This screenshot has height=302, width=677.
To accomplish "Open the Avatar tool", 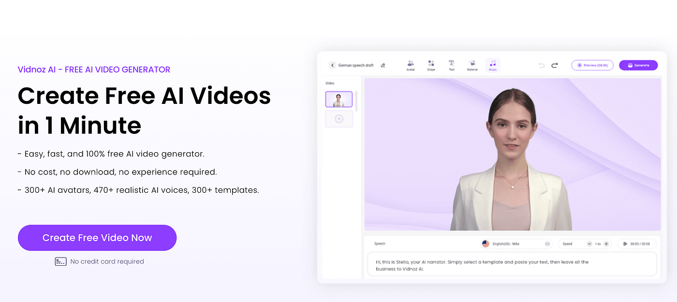I will [411, 66].
